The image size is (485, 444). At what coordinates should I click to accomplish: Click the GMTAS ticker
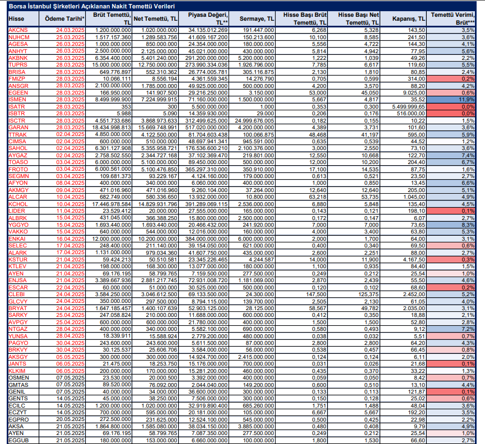pos(18,385)
